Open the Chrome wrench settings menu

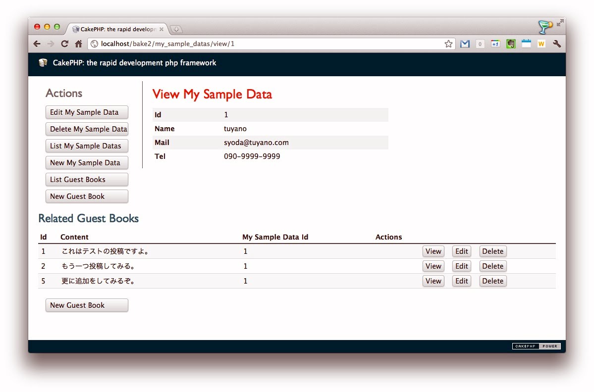coord(556,44)
